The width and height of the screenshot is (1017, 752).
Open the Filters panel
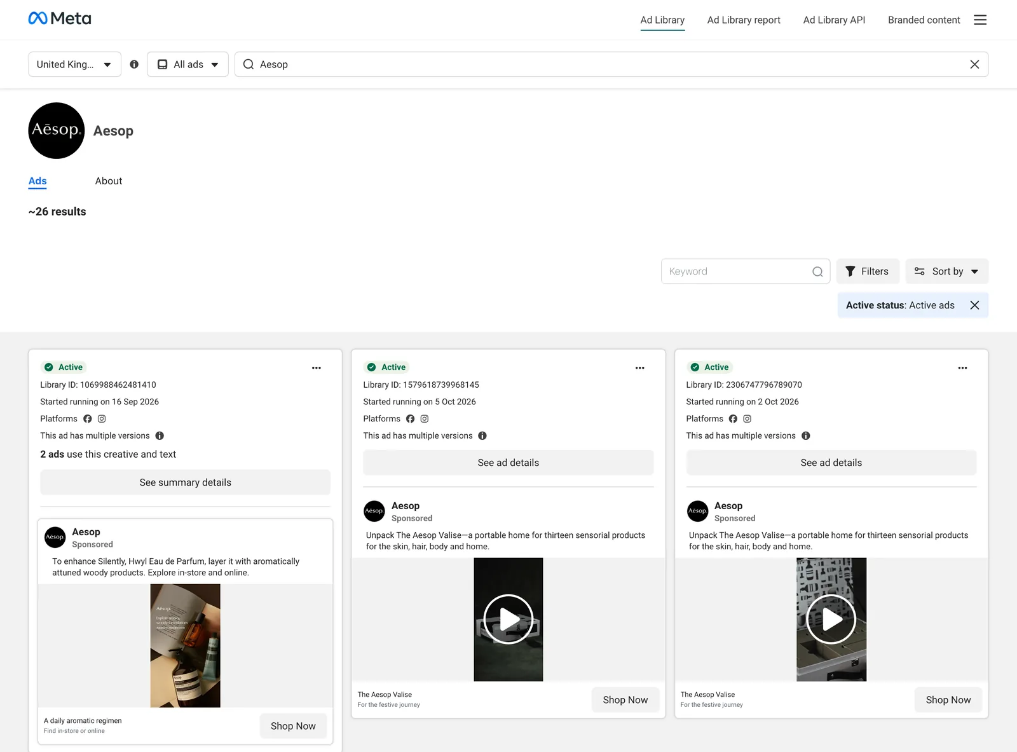pyautogui.click(x=868, y=271)
